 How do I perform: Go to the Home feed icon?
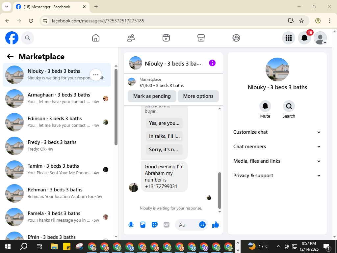click(x=96, y=38)
